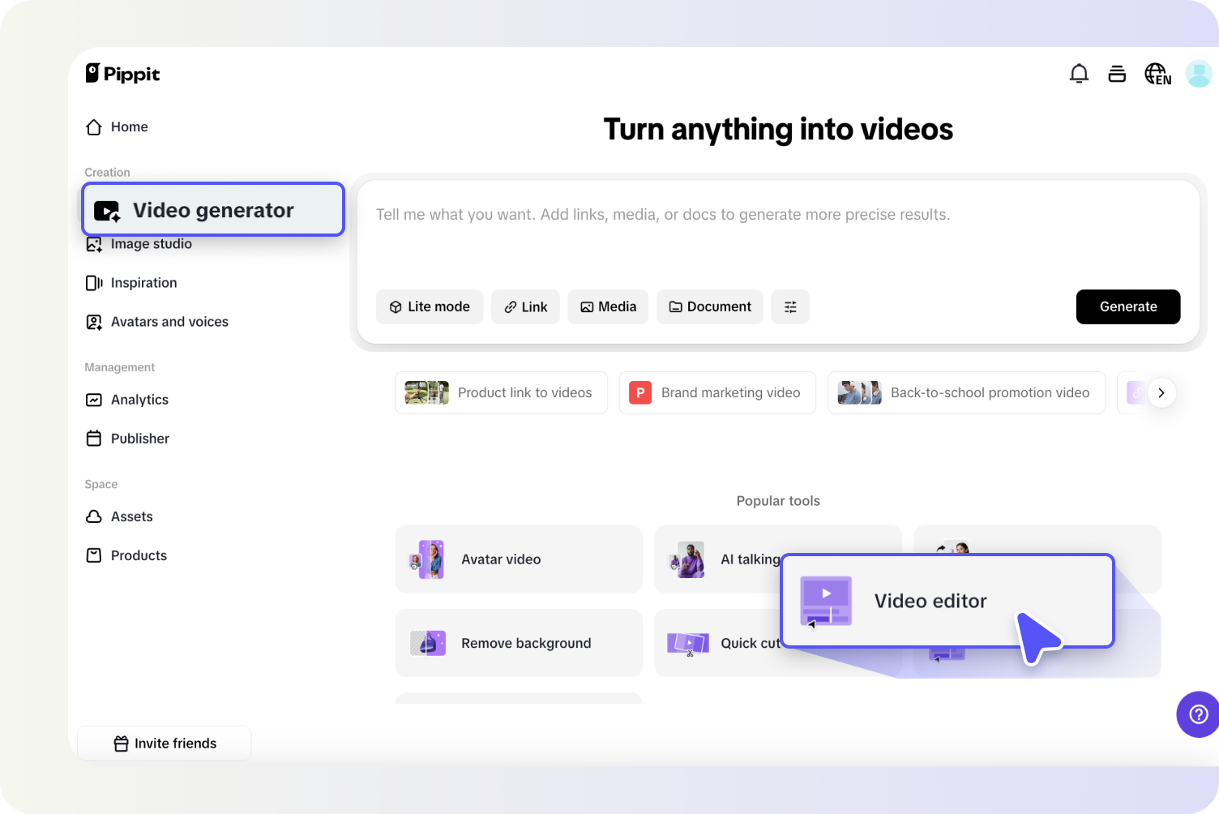Image resolution: width=1219 pixels, height=814 pixels.
Task: Open the EN language selector globe
Action: click(x=1157, y=73)
